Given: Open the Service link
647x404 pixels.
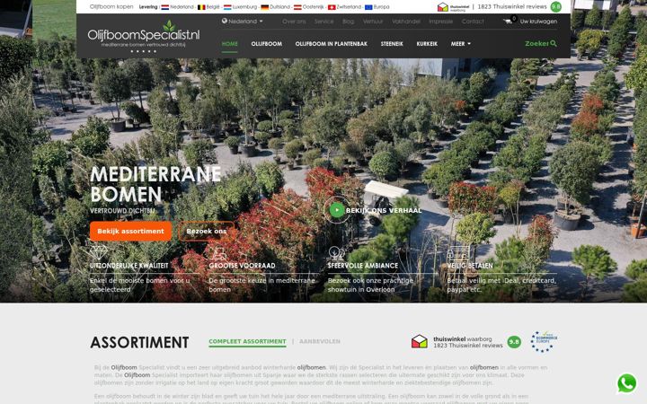Looking at the screenshot, I should pyautogui.click(x=323, y=22).
